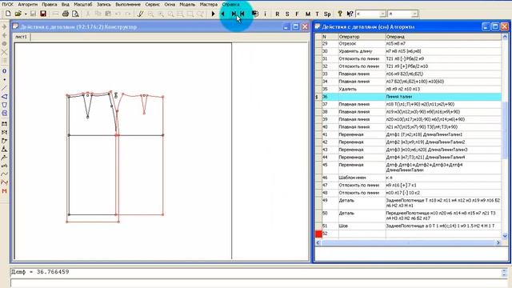Viewport: 512px width, 288px height.
Task: Click row 45 'Переменная' operator cell
Action: pos(362,167)
